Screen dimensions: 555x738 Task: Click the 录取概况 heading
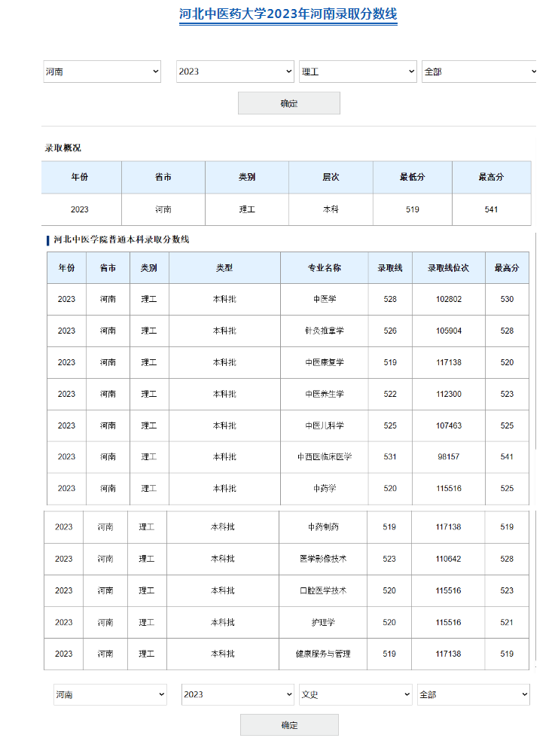pos(63,148)
